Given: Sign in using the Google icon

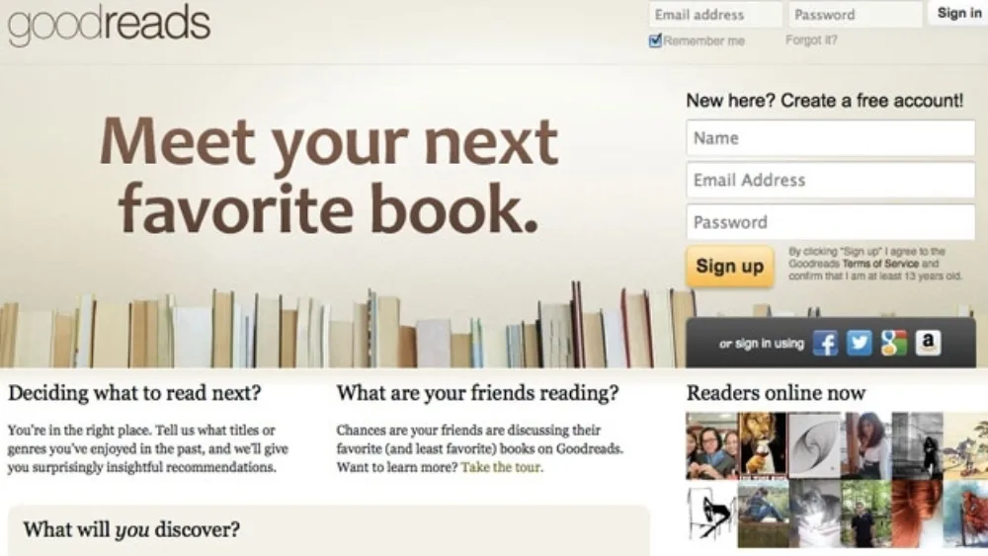Looking at the screenshot, I should point(893,343).
